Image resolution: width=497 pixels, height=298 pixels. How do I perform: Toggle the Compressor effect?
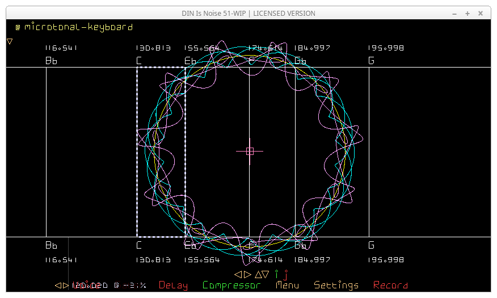(231, 285)
